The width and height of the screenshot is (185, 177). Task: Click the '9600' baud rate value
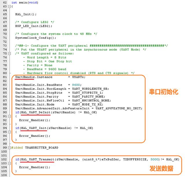[x=76, y=85]
